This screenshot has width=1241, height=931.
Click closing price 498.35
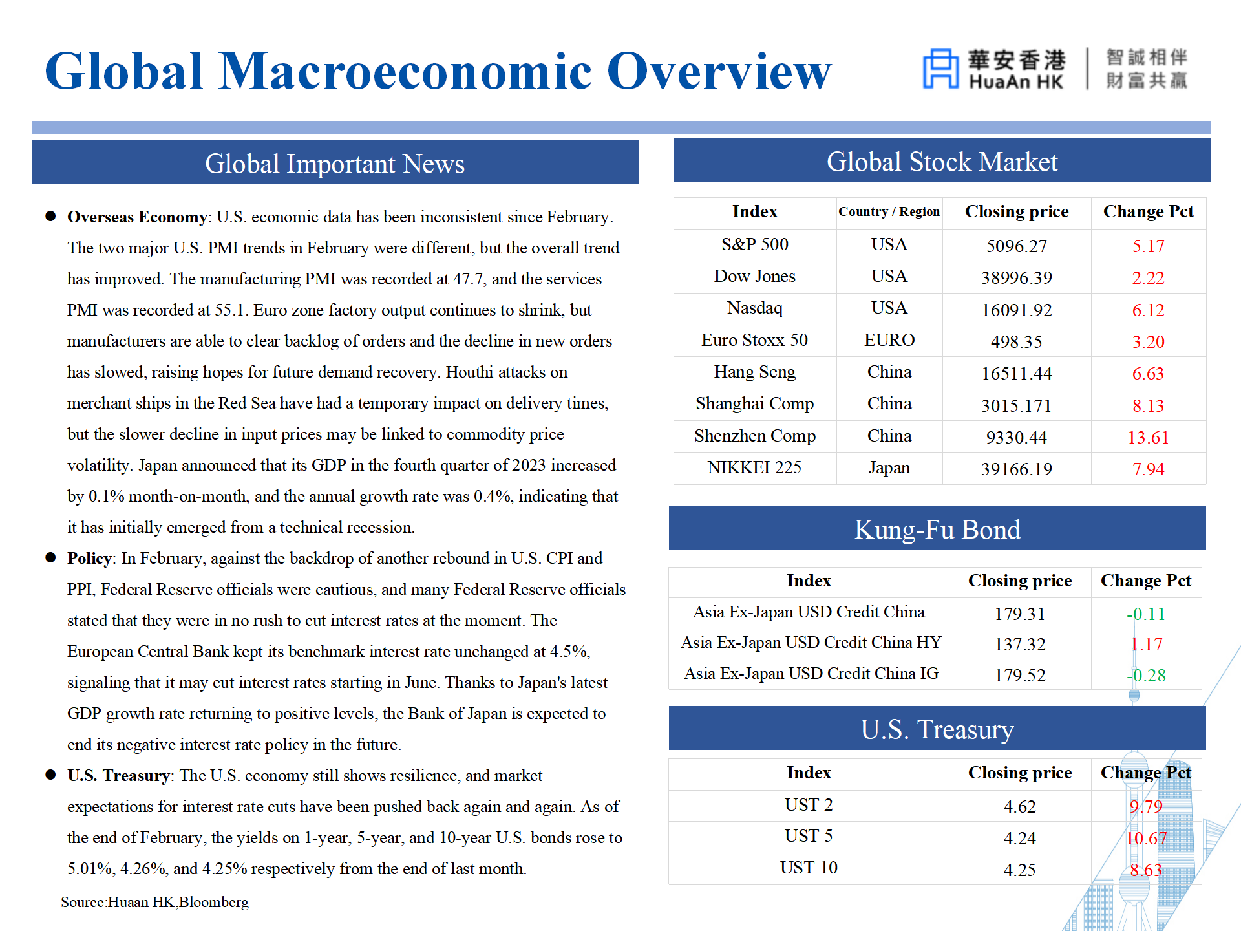pyautogui.click(x=1017, y=341)
